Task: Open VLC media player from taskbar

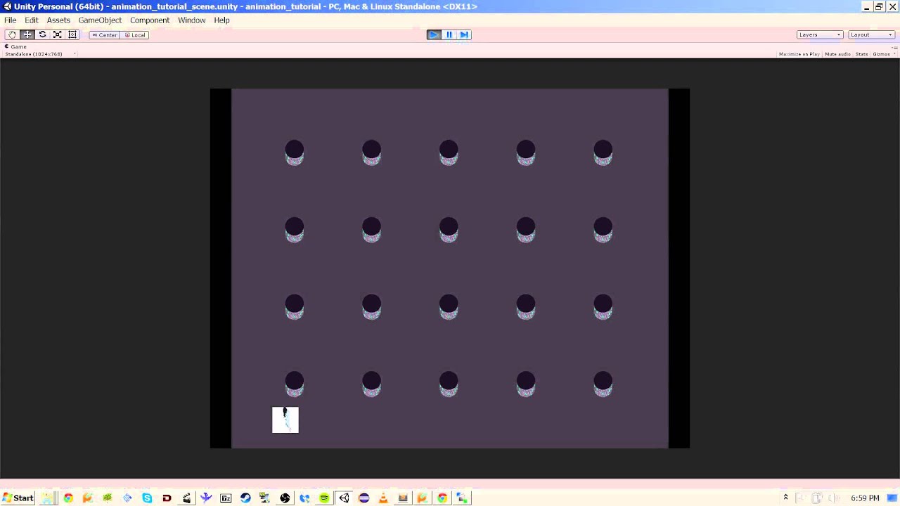Action: pyautogui.click(x=383, y=498)
